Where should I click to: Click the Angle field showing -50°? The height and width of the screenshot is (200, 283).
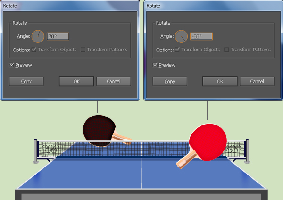(201, 36)
